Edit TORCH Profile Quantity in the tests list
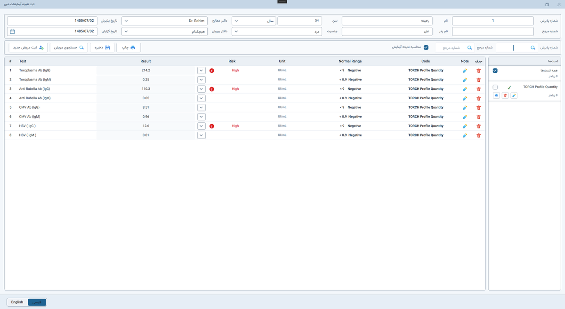This screenshot has width=565, height=309. (x=514, y=95)
